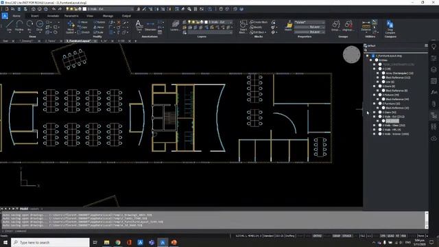Activate the Move Guided tool
439x247 pixels.
click(x=71, y=27)
